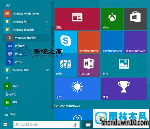Click the microphone icon in search box
This screenshot has height=129, width=150.
pos(75,124)
